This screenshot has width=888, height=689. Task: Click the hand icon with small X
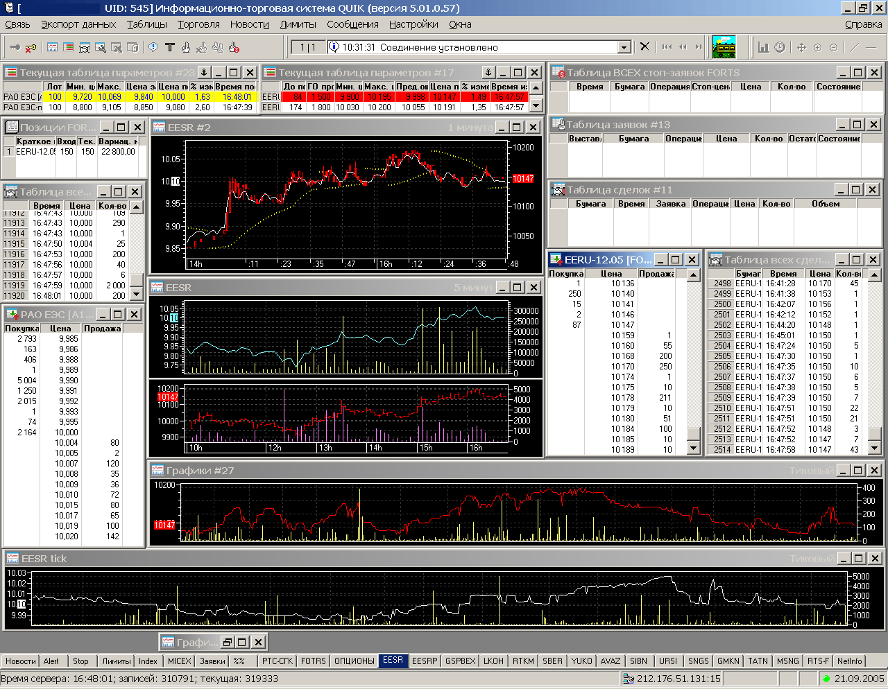[x=202, y=47]
